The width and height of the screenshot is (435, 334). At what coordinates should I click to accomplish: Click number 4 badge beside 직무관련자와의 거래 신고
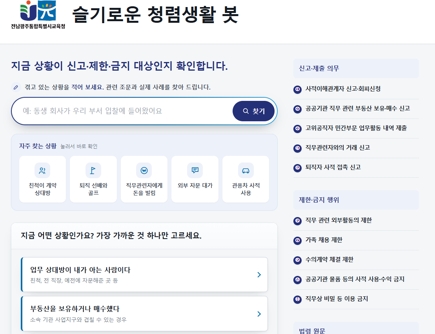coord(297,148)
